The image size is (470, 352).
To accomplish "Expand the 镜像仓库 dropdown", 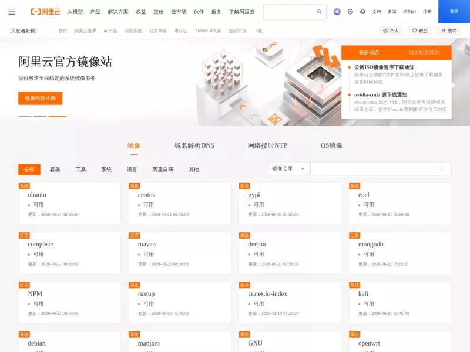I will click(x=288, y=168).
